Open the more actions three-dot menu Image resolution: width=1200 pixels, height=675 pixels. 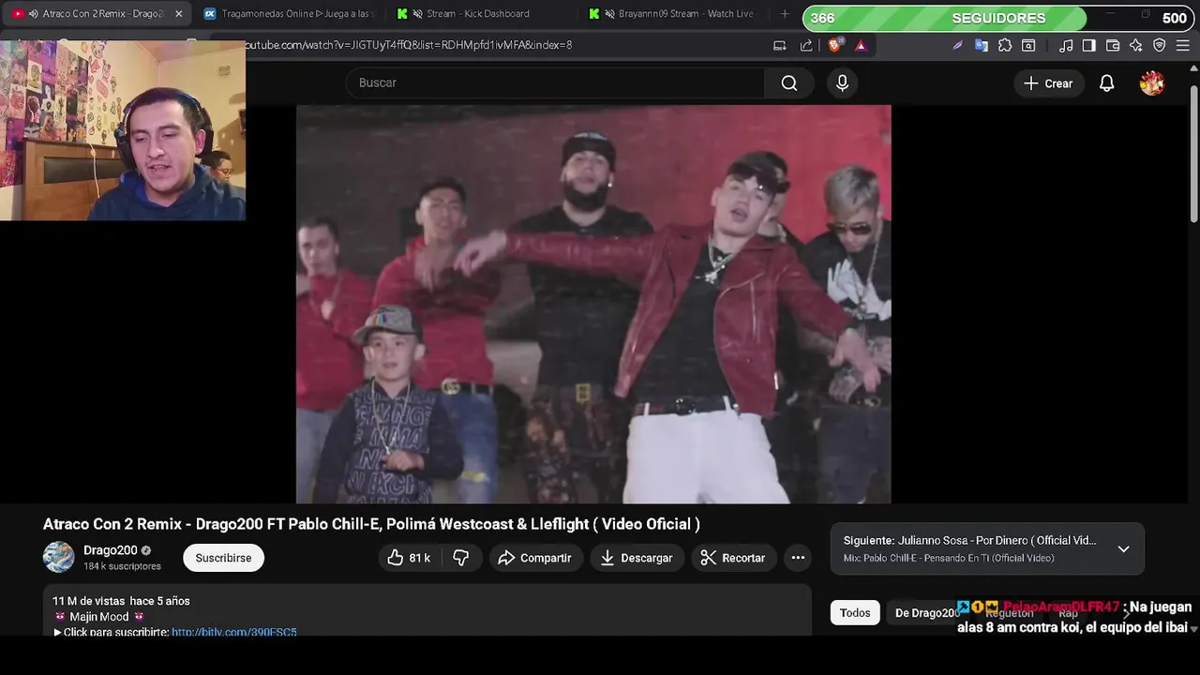(x=798, y=558)
